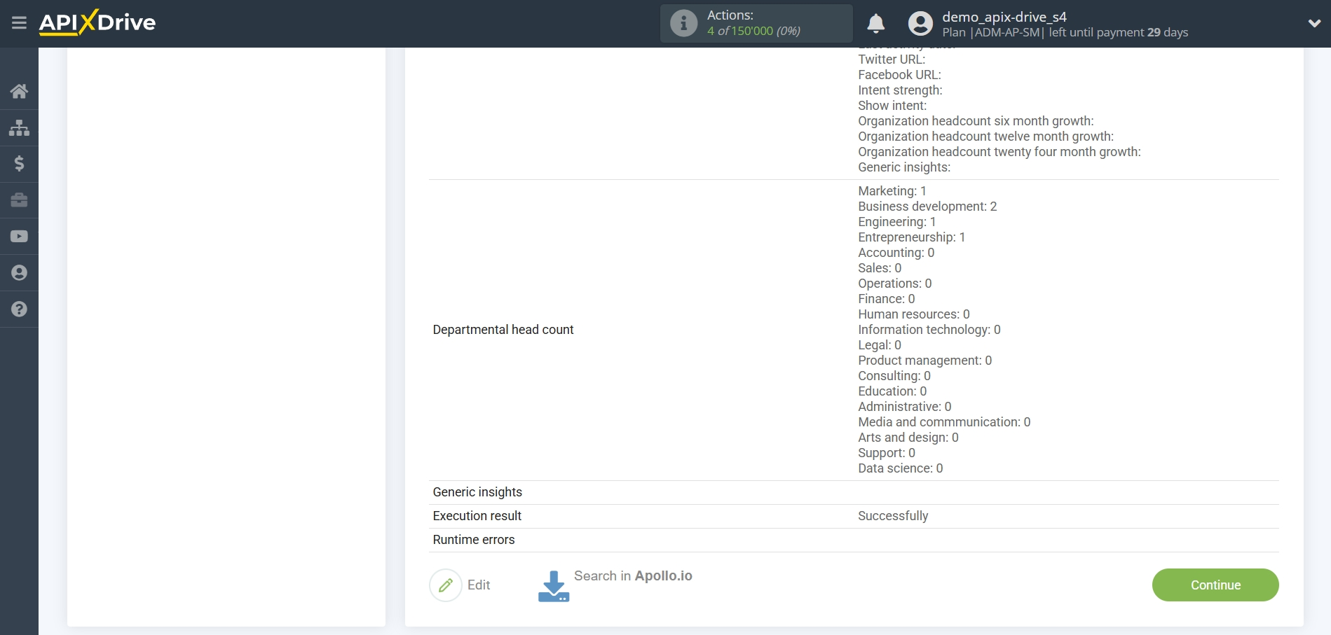Open the Home section in the sidebar

click(x=19, y=91)
